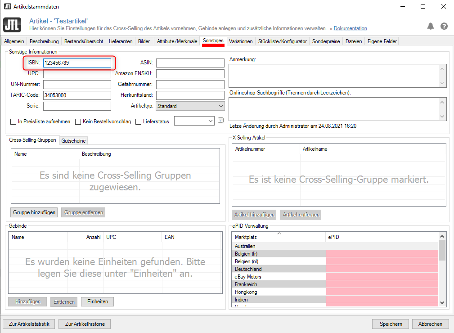Select the Lieferanten tab
Viewport: 454px width, 333px height.
coord(121,41)
